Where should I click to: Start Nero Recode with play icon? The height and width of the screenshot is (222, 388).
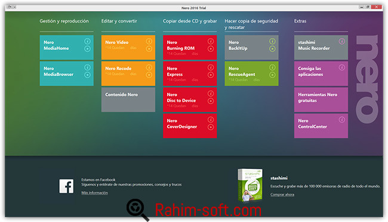tap(149, 75)
